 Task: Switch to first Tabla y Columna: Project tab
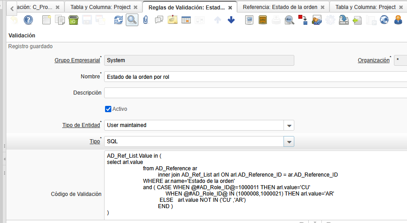coord(100,7)
